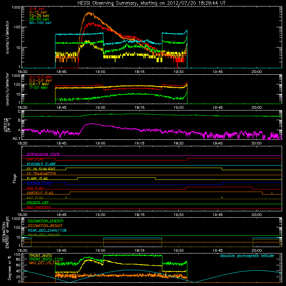Click the DECIMATION_ENERGY legend label
Image resolution: width=286 pixels, height=286 pixels.
pyautogui.click(x=46, y=221)
